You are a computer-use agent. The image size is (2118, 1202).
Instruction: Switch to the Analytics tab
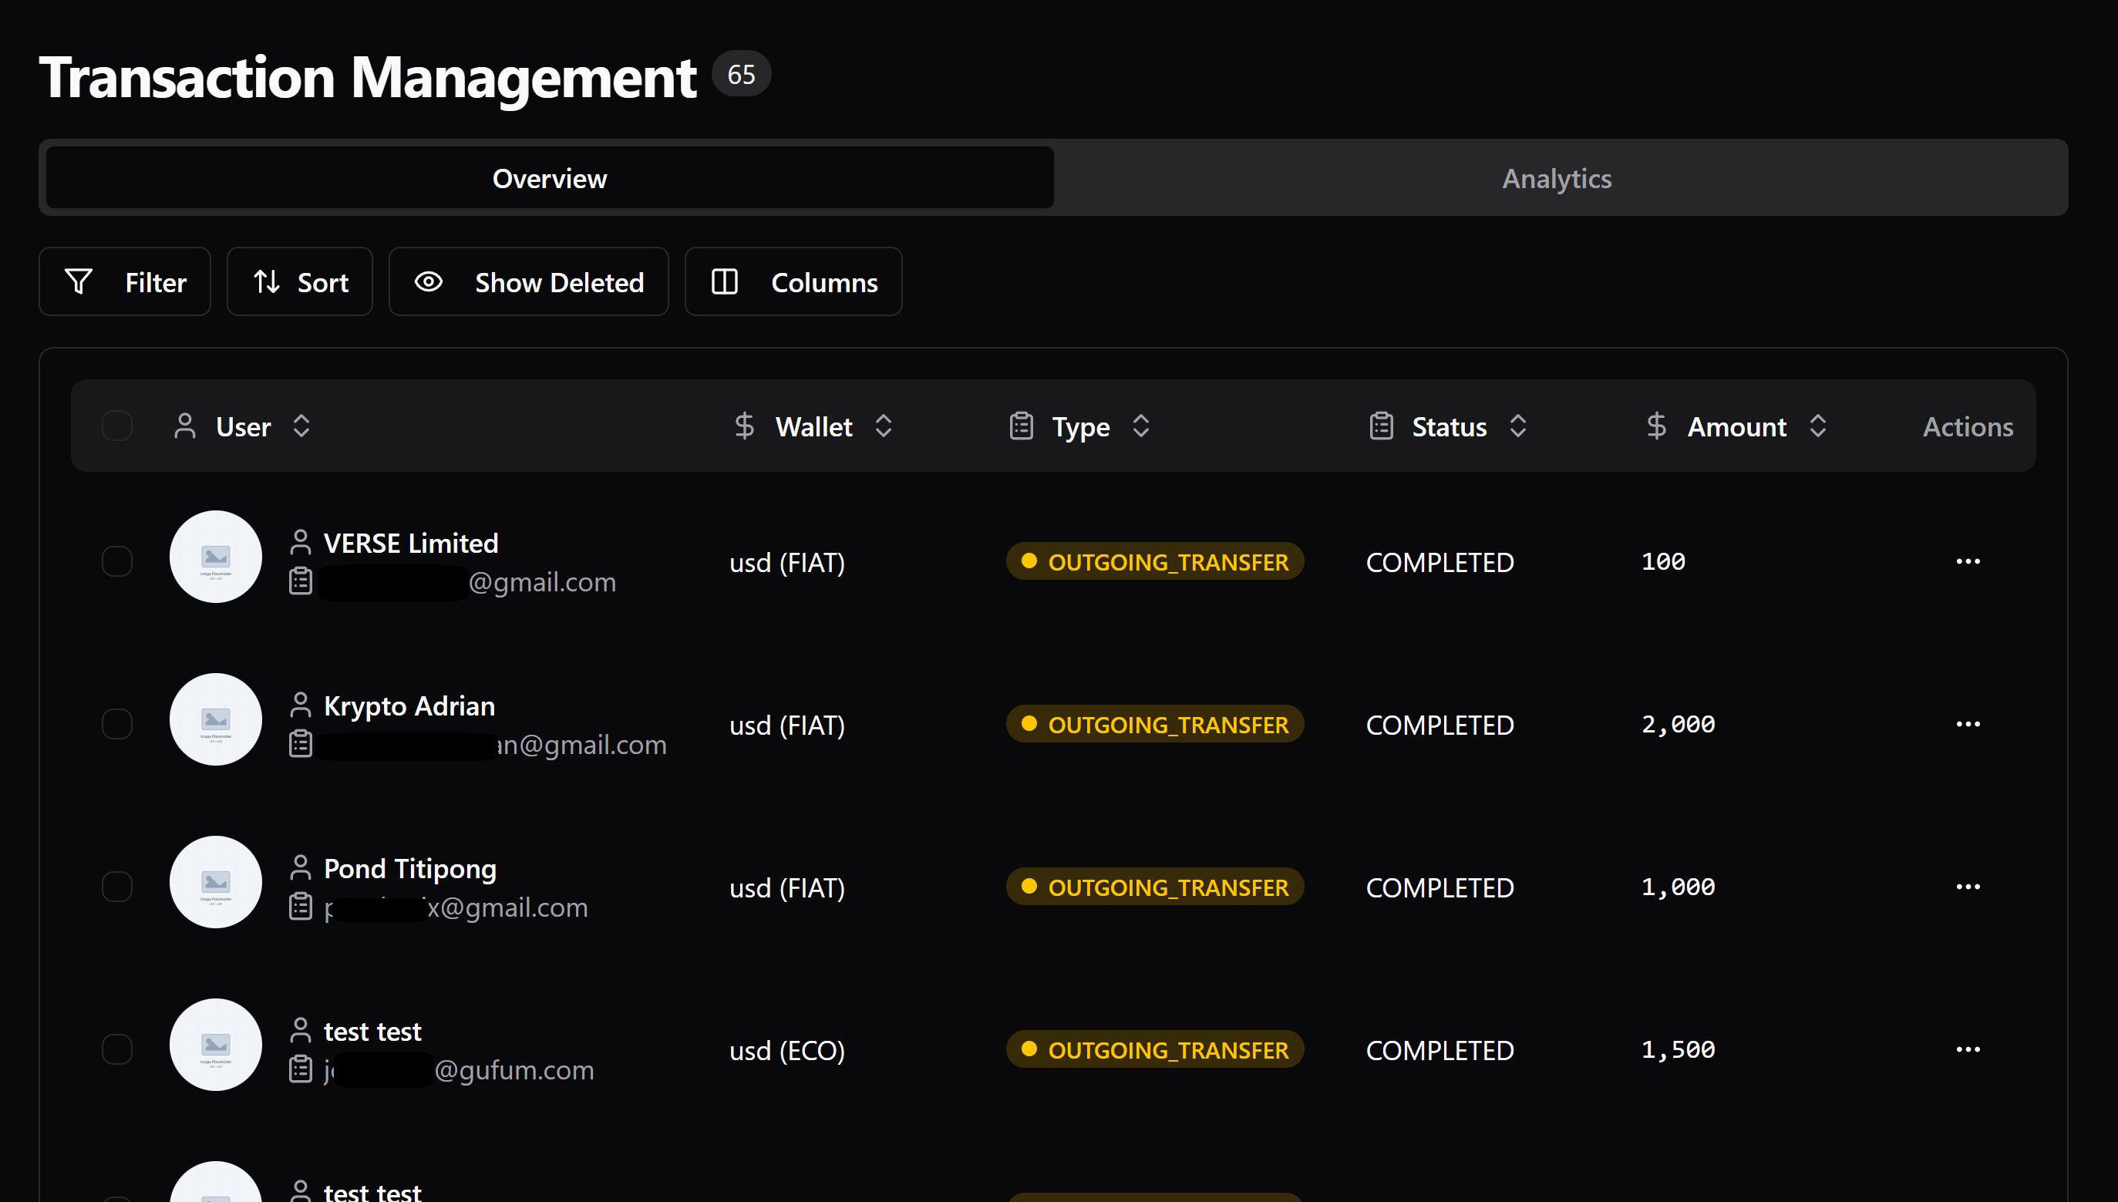[x=1556, y=177]
